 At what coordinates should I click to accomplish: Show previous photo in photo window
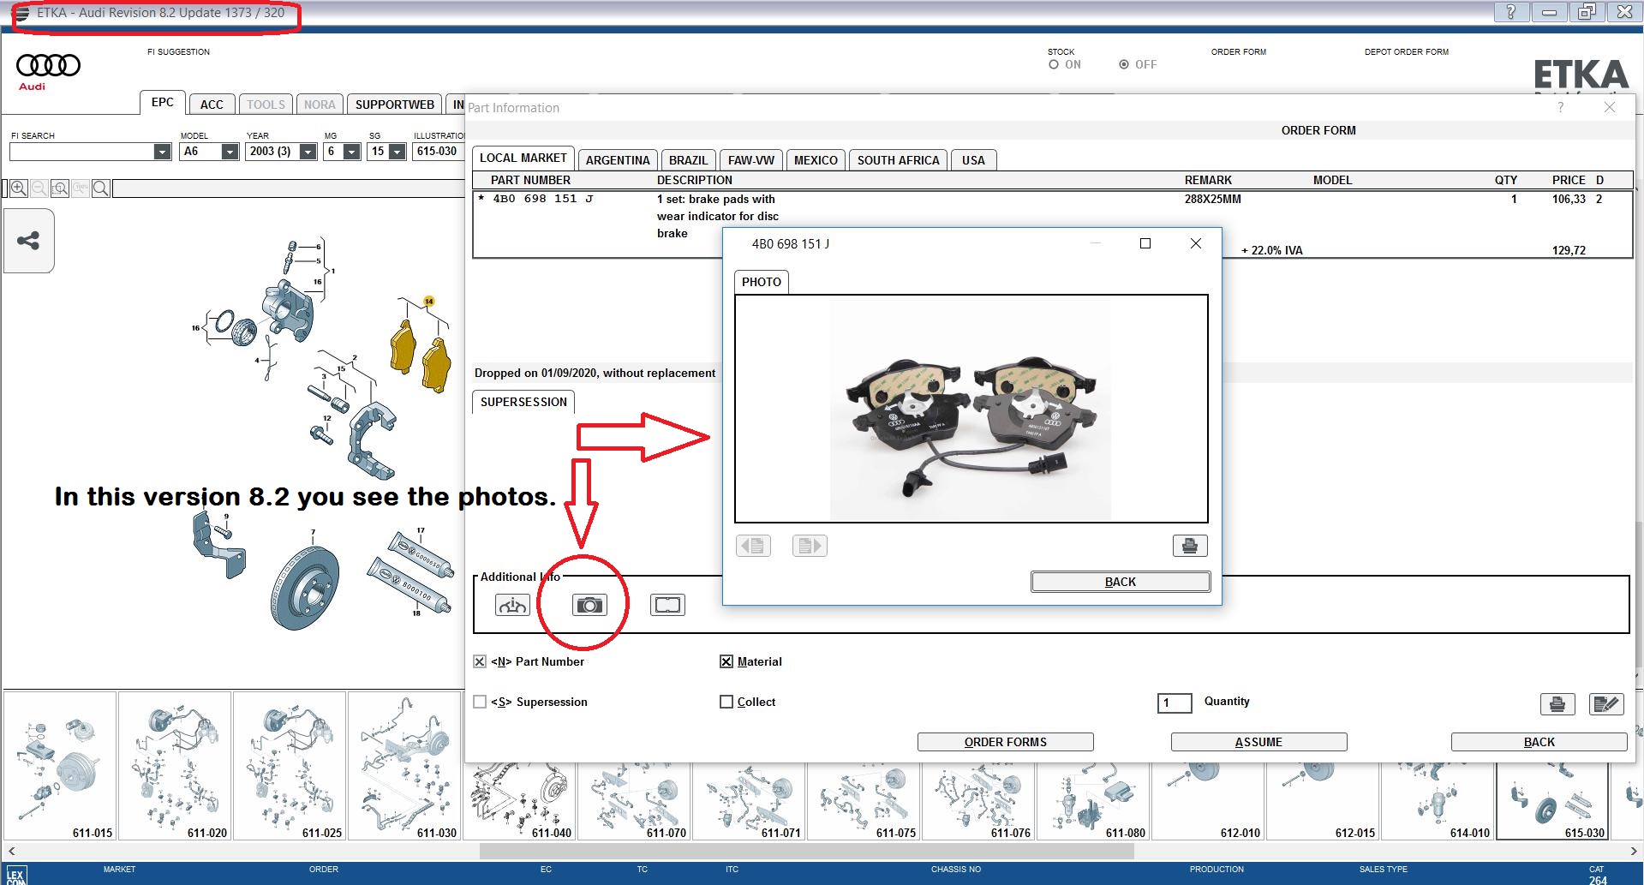pos(754,546)
